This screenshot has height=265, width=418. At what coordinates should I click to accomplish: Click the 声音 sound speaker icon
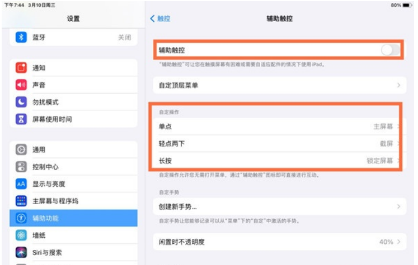pos(21,85)
